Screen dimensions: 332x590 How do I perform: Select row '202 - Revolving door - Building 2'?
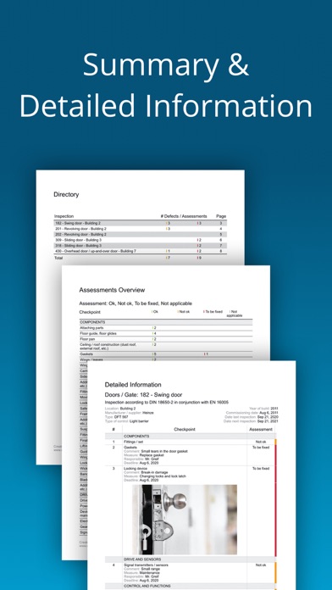pyautogui.click(x=141, y=235)
